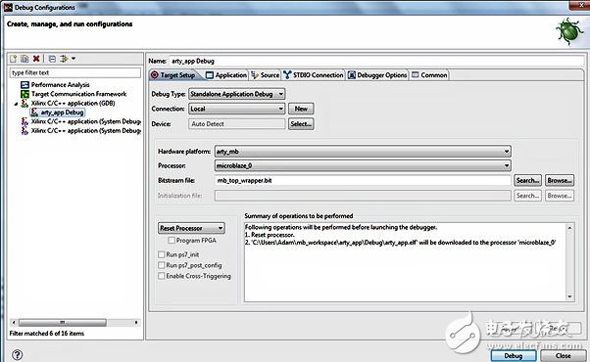Screen dimensions: 590x362
Task: Click the Debug button
Action: [x=514, y=355]
